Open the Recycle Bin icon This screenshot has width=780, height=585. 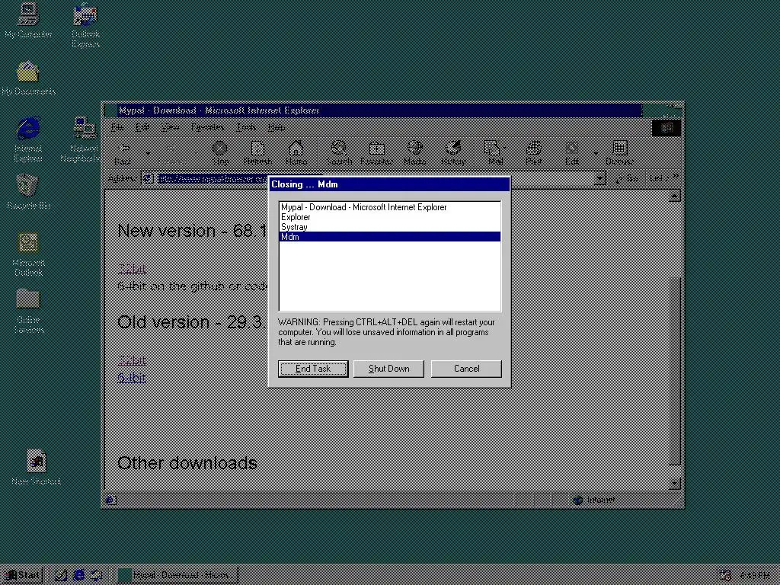tap(28, 191)
